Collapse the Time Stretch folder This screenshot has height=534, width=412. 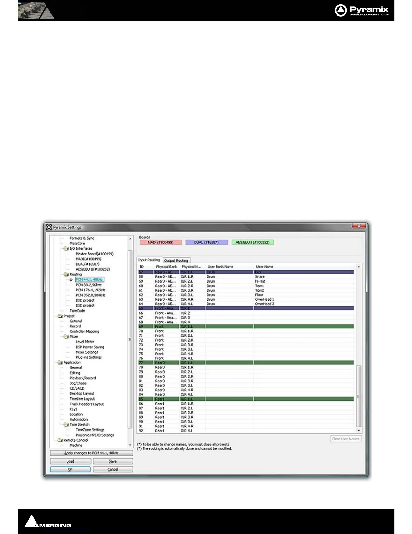coord(66,424)
